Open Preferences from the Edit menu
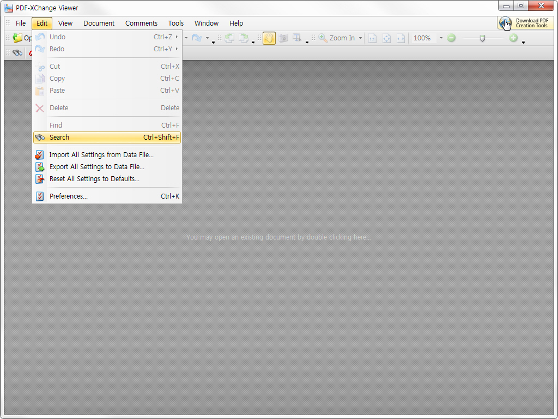558x419 pixels. tap(107, 196)
